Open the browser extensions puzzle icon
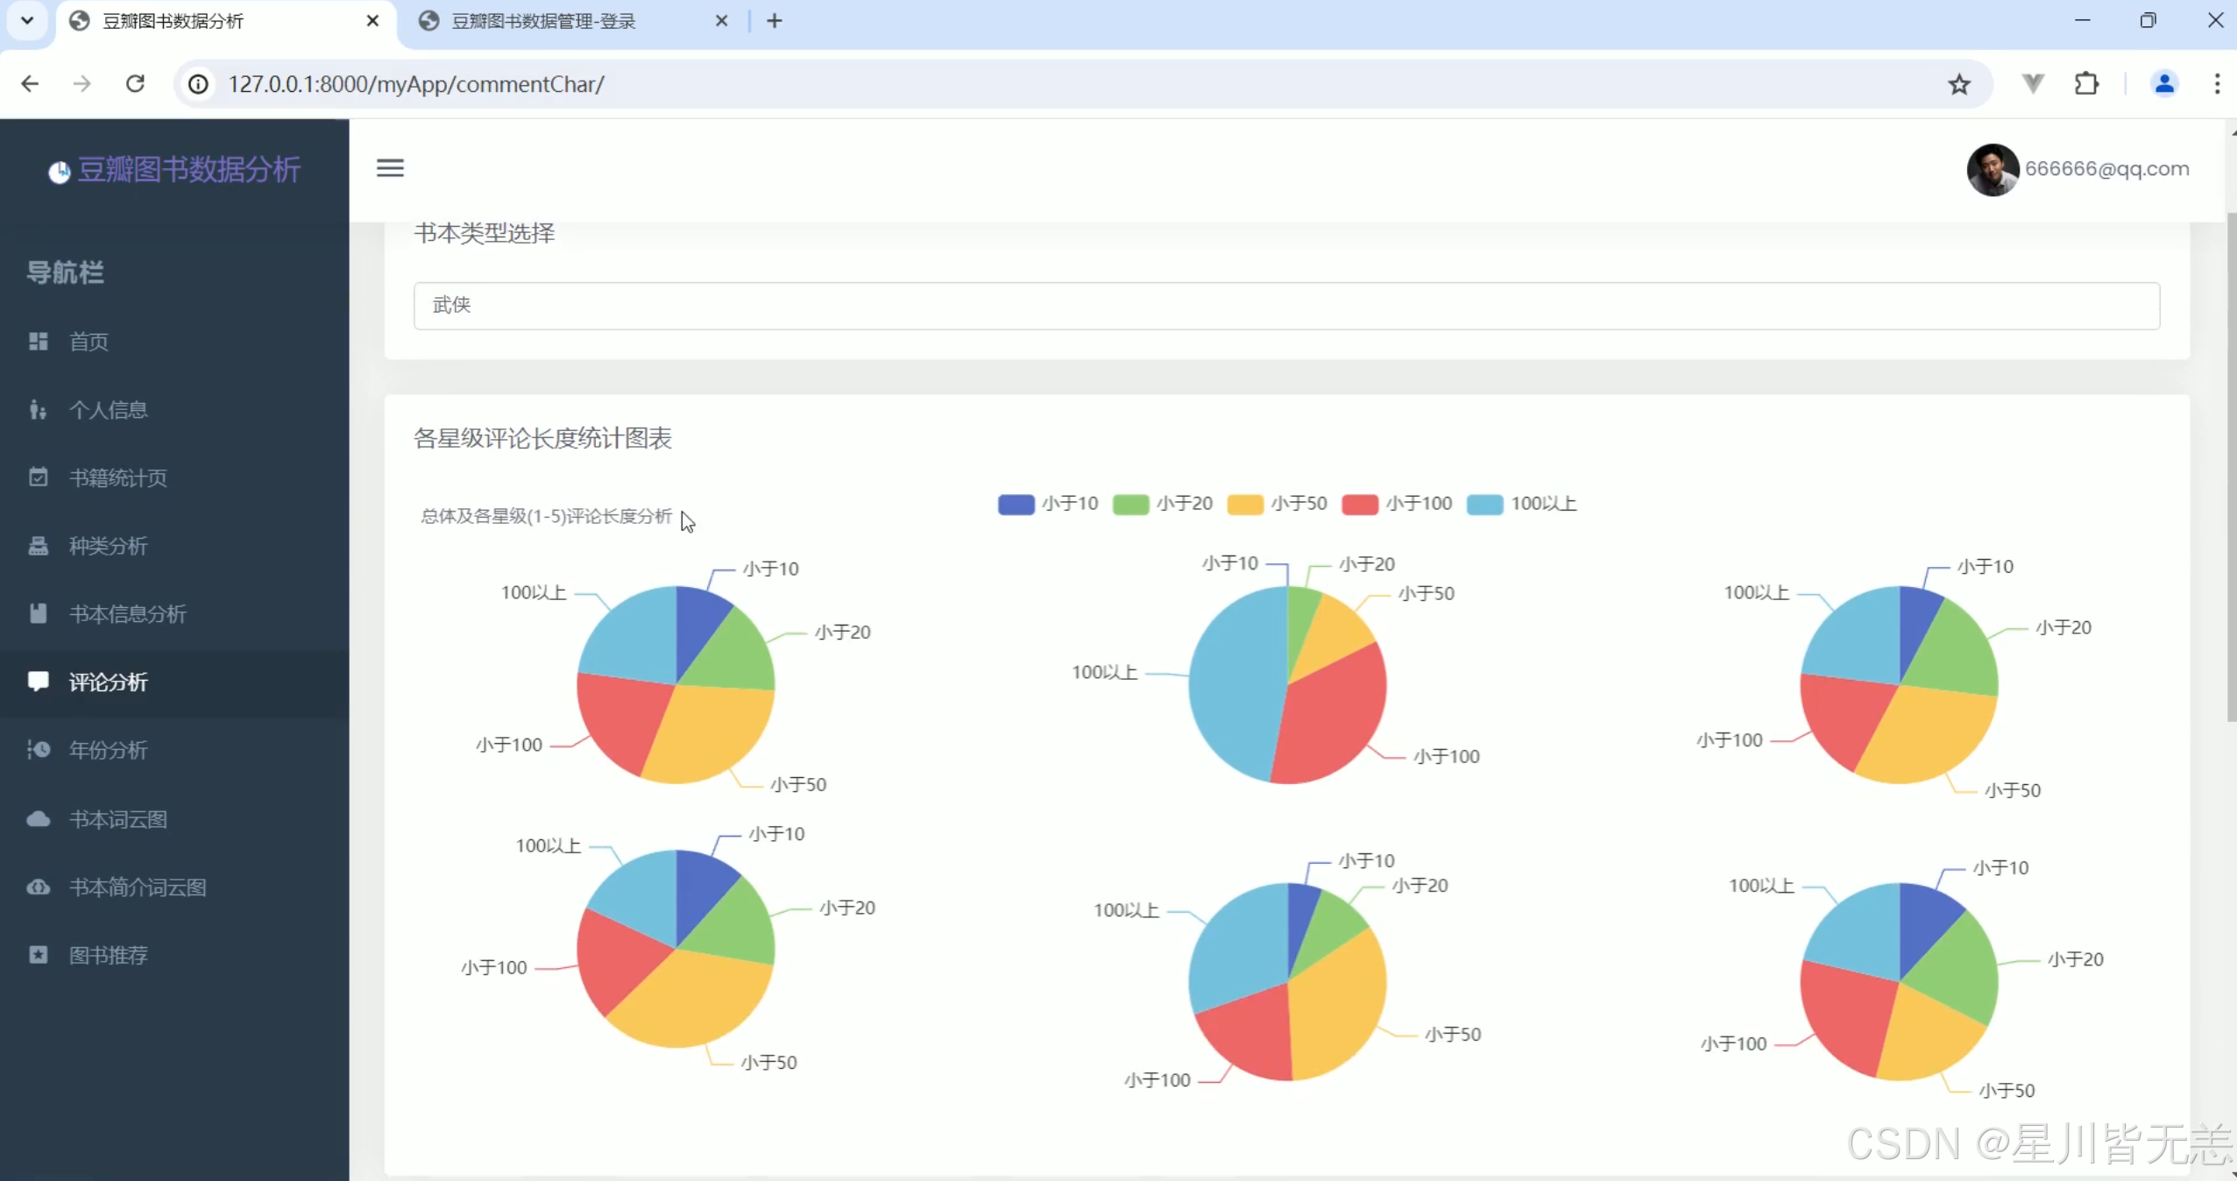The image size is (2237, 1181). tap(2086, 84)
